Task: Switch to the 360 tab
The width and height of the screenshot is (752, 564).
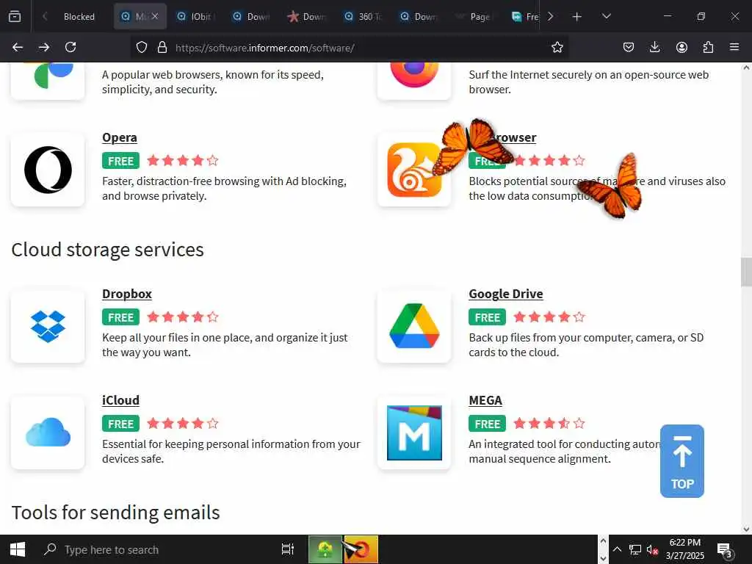Action: [363, 17]
